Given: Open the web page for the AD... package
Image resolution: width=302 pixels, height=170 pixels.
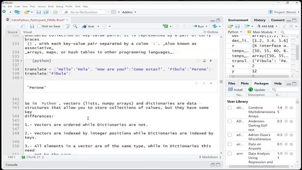Looking at the screenshot, I should (x=286, y=121).
